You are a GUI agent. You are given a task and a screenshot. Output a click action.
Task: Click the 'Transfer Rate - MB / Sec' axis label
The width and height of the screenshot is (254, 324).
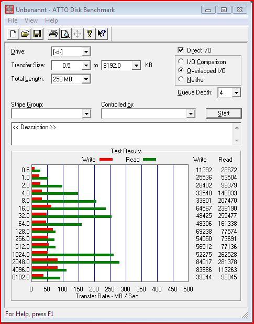click(x=107, y=296)
